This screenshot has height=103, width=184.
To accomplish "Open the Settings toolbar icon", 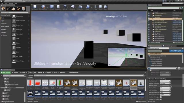I will [65, 7].
